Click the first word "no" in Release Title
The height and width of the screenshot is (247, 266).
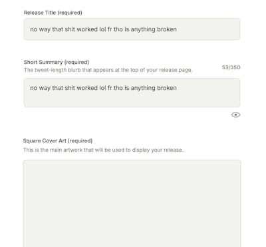34,29
